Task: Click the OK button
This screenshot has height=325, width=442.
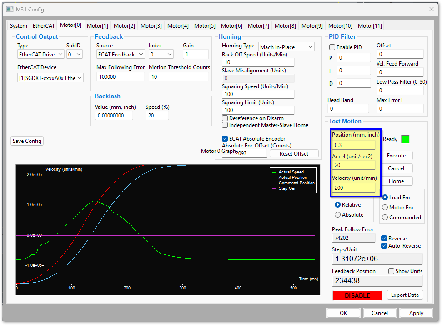Action: (343, 313)
